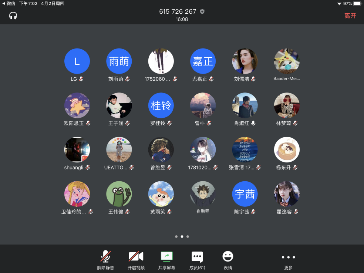The image size is (364, 273).
Task: Select LG's blue L avatar
Action: [x=77, y=61]
